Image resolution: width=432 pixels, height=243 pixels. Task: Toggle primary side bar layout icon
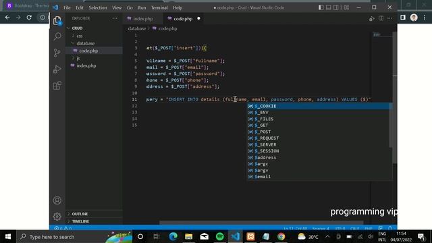321,7
